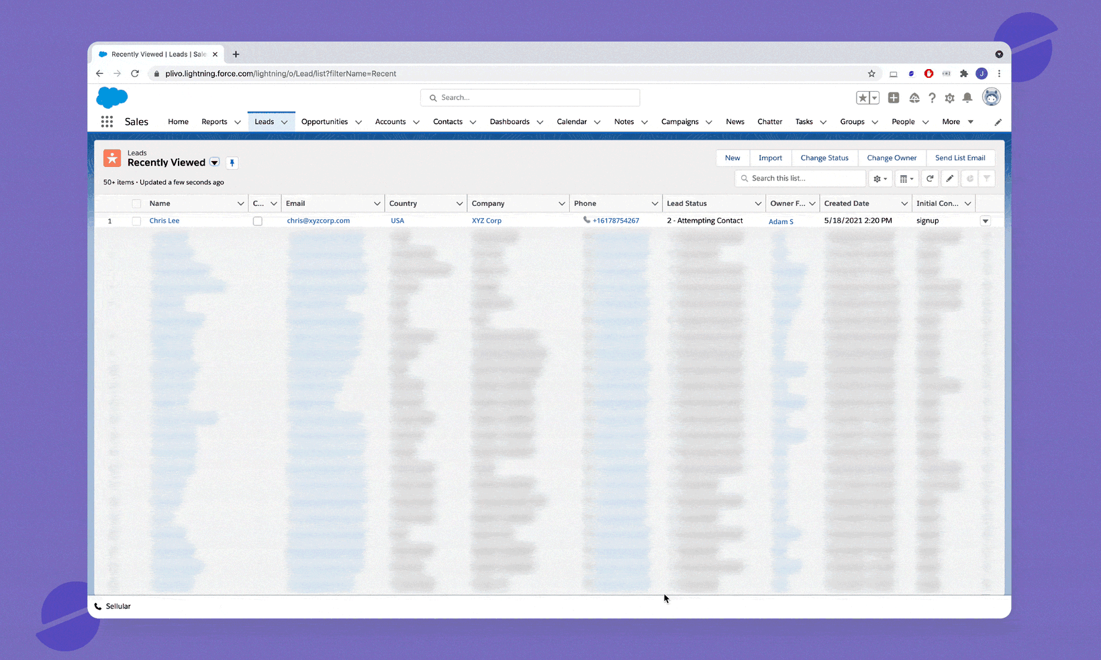Expand the Reports tab dropdown chevron
Image resolution: width=1101 pixels, height=660 pixels.
(x=237, y=122)
